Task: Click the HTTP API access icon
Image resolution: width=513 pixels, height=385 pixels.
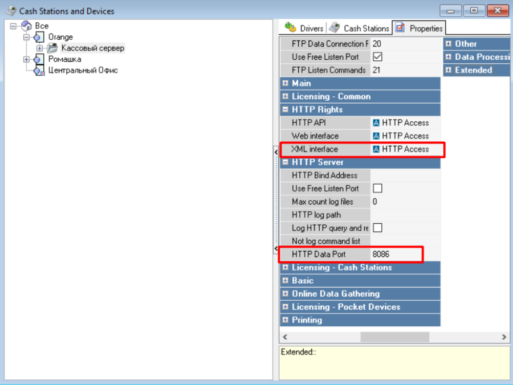Action: coord(376,122)
